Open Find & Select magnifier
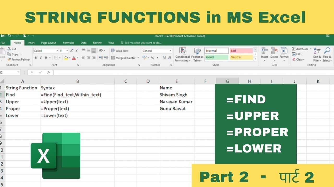The height and width of the screenshot is (187, 334). click(x=327, y=51)
